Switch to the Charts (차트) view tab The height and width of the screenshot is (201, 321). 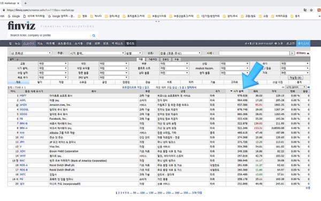pos(169,82)
